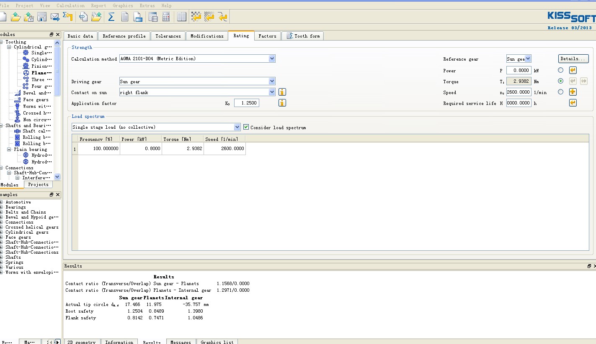Click the 100.000000 frequency table cell
Image resolution: width=596 pixels, height=344 pixels.
pos(99,148)
